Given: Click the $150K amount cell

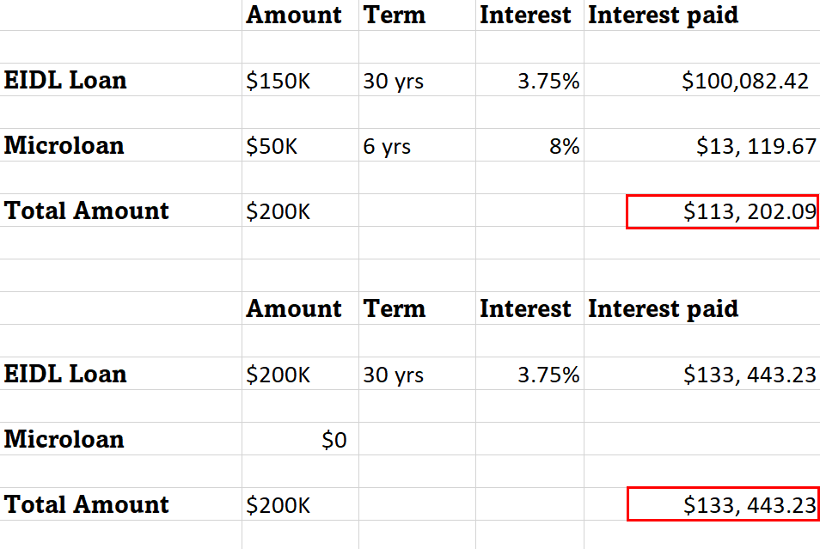Looking at the screenshot, I should coord(300,80).
